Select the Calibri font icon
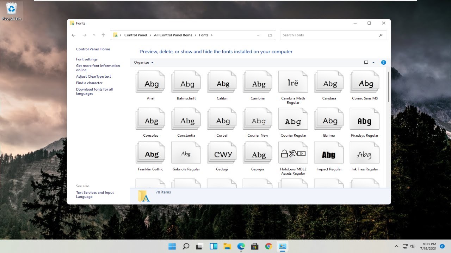This screenshot has width=451, height=253. [x=222, y=82]
